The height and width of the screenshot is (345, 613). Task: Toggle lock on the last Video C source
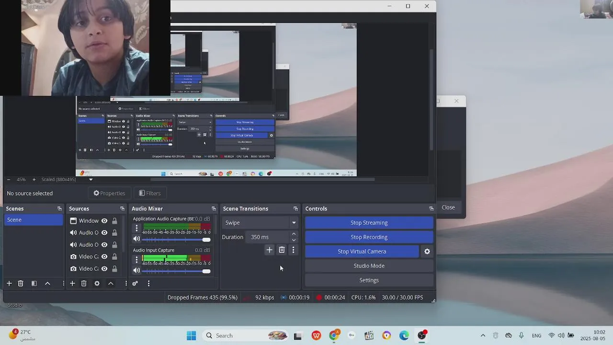coord(114,269)
